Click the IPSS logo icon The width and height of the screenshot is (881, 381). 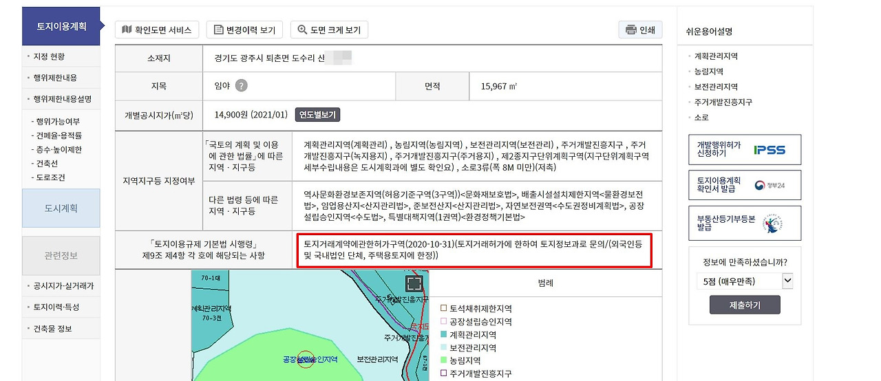point(769,150)
